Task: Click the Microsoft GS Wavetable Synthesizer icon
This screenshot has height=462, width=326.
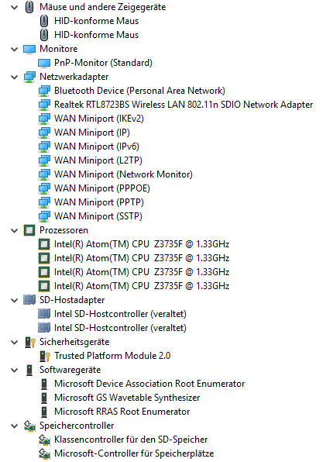Action: [x=44, y=398]
